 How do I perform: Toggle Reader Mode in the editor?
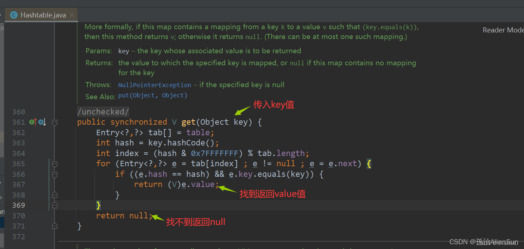pyautogui.click(x=503, y=30)
